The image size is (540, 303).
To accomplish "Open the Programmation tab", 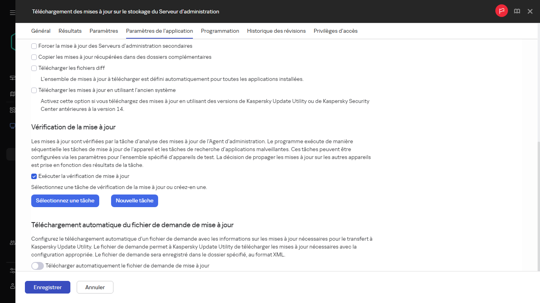I will pos(220,31).
